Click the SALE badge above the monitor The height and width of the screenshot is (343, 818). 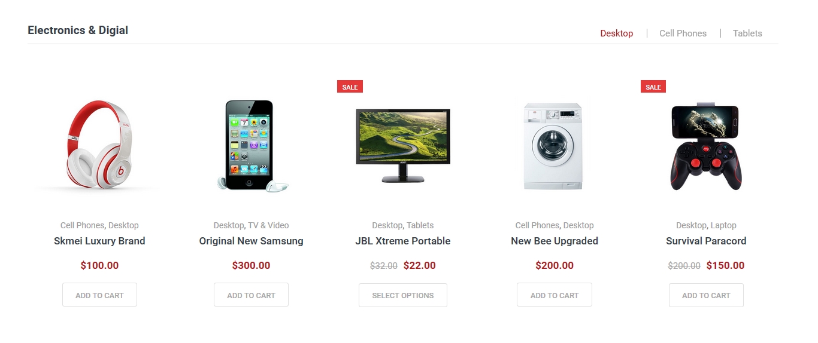350,87
